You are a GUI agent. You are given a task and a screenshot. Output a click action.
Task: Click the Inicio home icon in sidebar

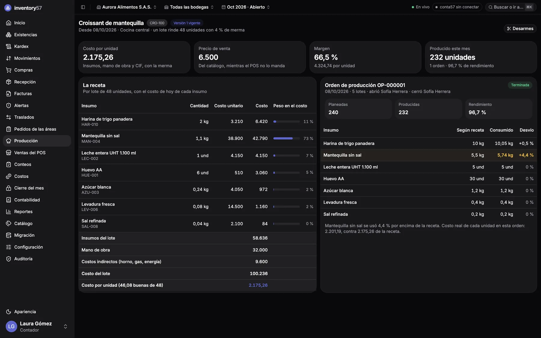click(8, 23)
